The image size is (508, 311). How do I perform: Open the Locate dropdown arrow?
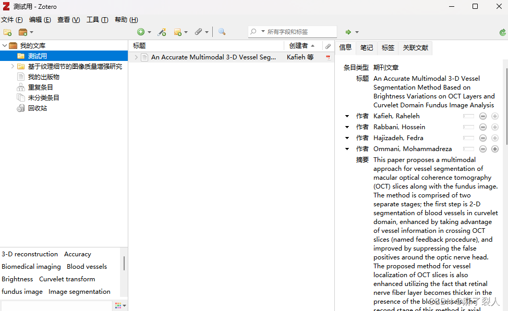(357, 32)
